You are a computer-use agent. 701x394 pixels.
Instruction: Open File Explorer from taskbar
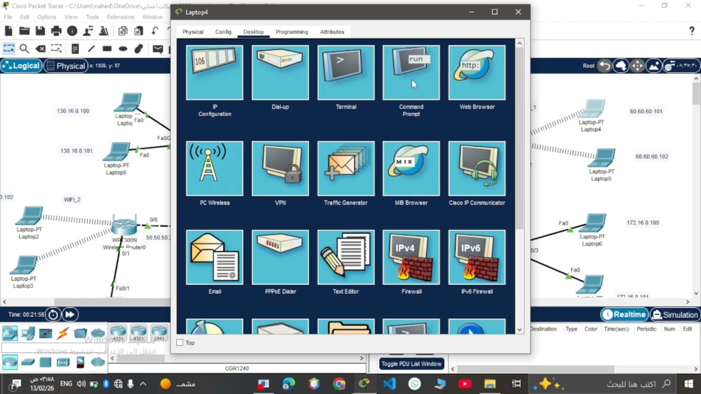(490, 384)
